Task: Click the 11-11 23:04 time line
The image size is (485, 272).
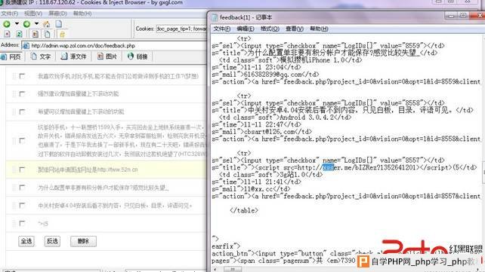Action: [256, 67]
